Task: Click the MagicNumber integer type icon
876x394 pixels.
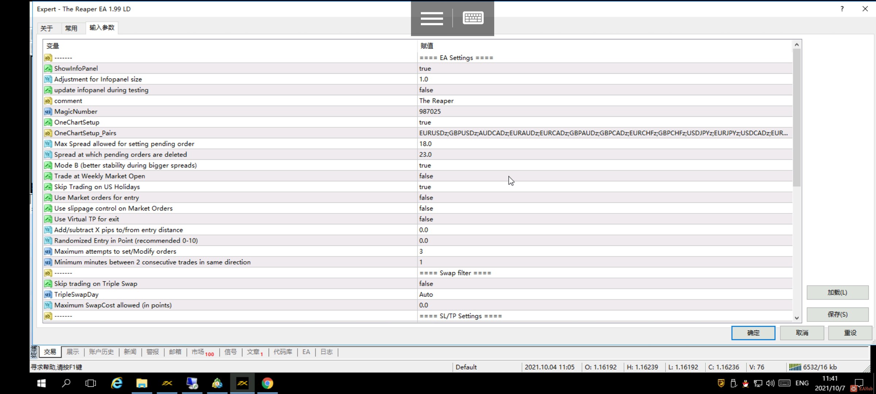Action: 48,111
